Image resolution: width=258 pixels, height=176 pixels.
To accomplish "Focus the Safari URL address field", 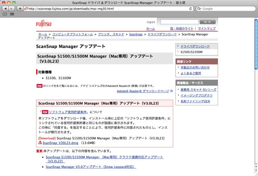I will point(108,9).
